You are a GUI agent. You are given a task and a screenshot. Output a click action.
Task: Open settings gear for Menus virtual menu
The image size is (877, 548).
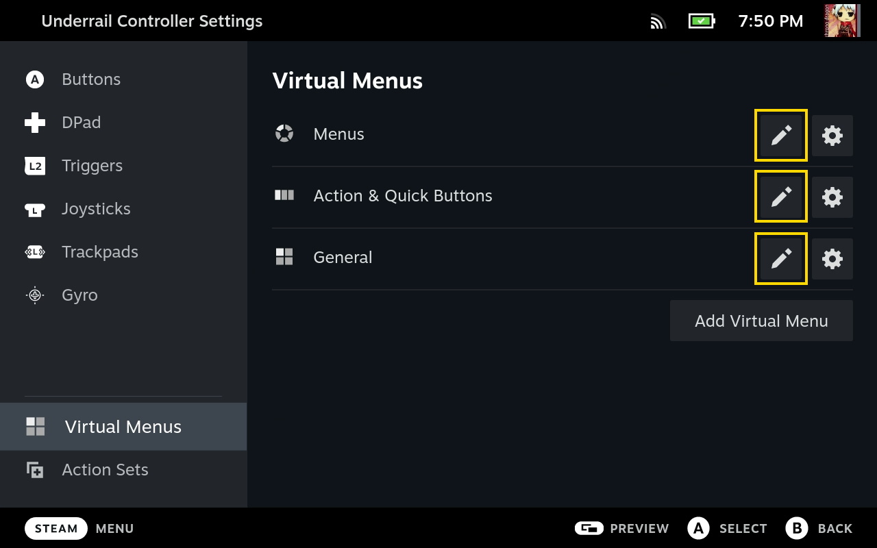click(832, 136)
